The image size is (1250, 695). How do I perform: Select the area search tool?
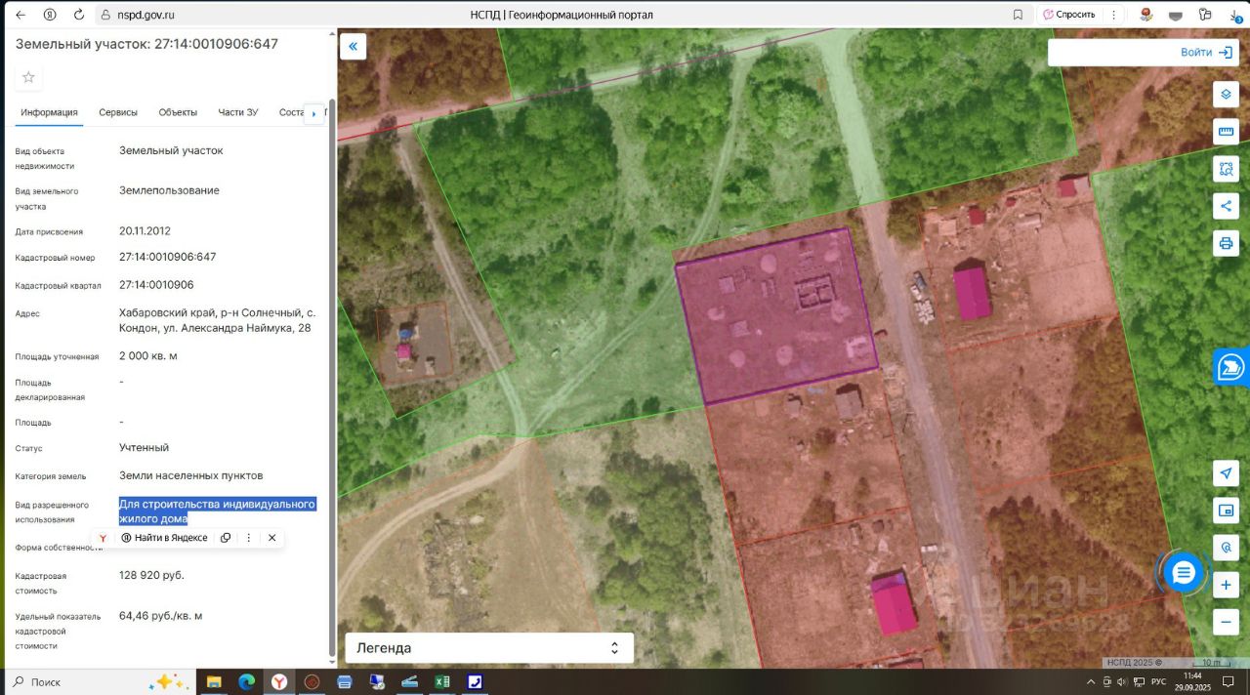click(x=1226, y=169)
